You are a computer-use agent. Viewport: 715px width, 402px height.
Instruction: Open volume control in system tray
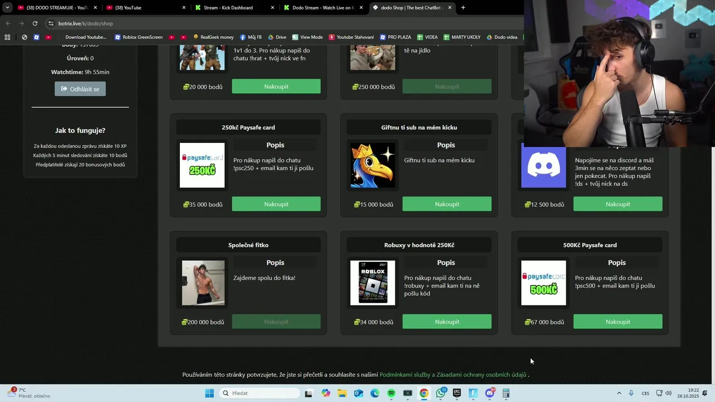[668, 393]
